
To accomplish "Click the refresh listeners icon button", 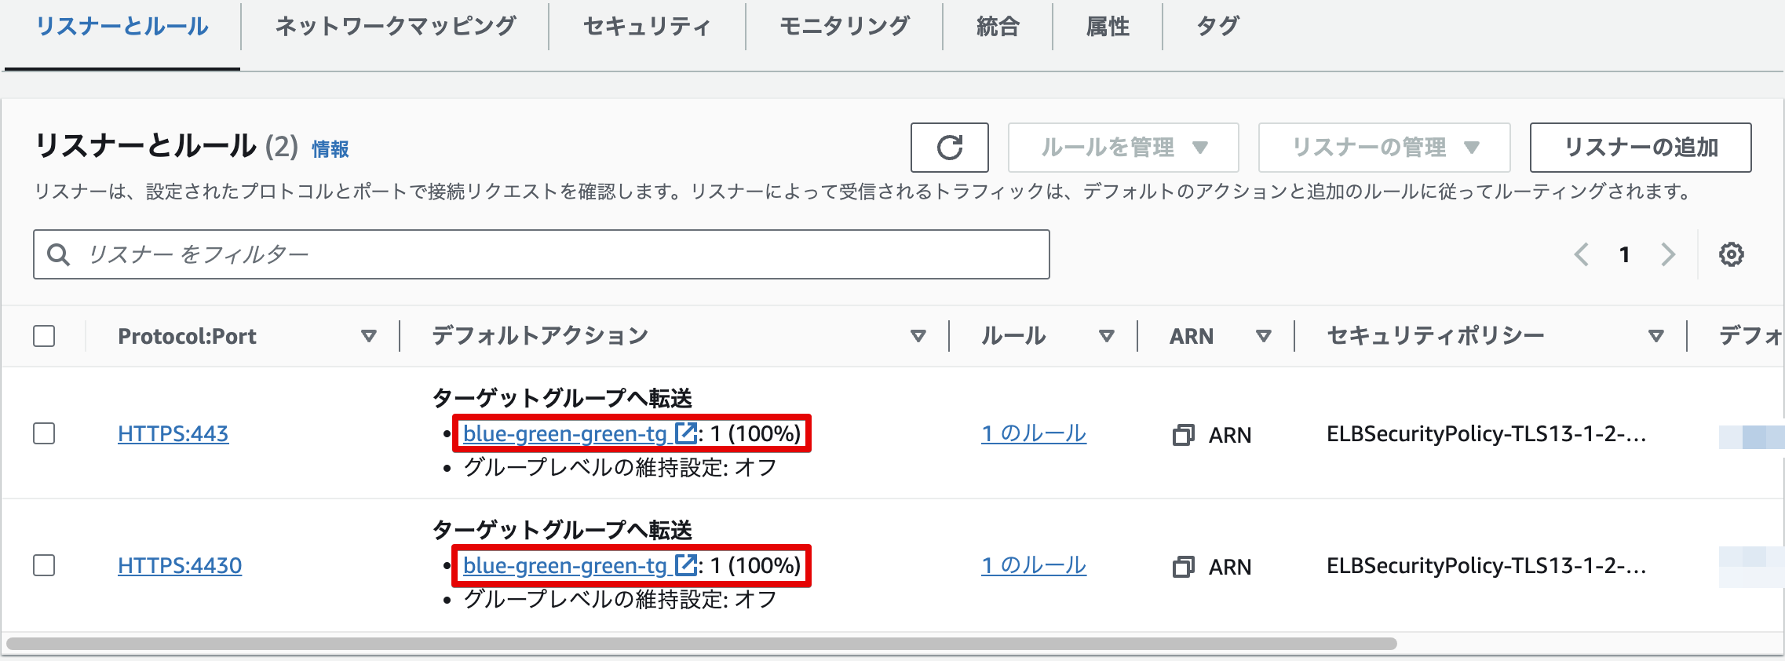I will [x=949, y=148].
